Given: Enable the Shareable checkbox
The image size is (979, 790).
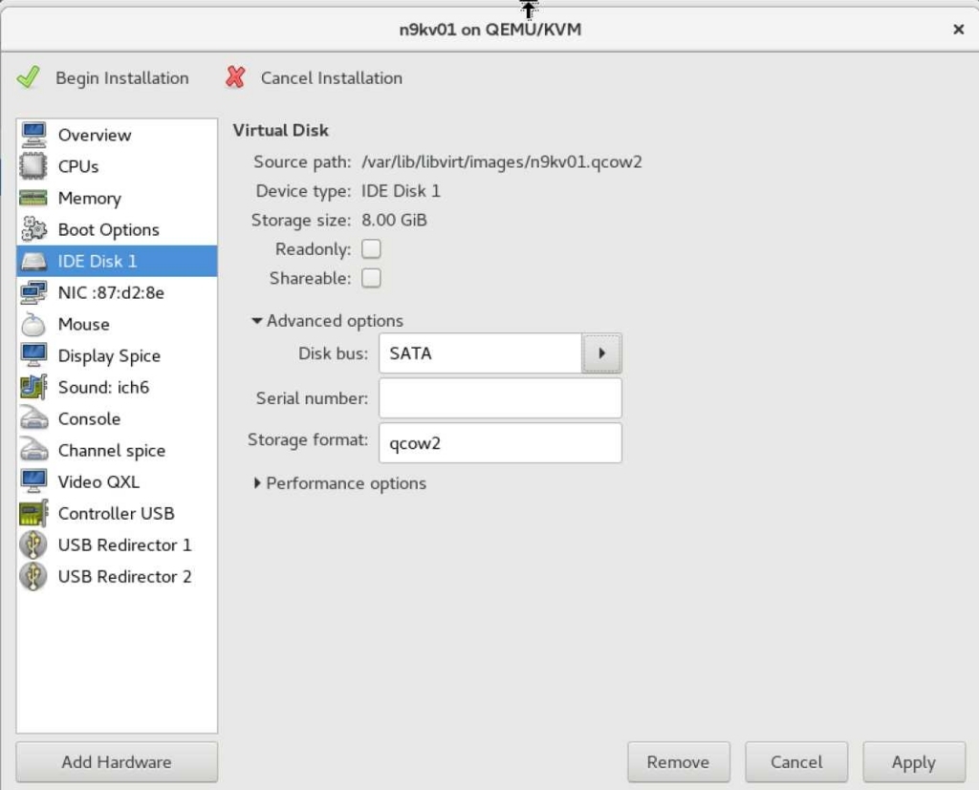Looking at the screenshot, I should 372,278.
